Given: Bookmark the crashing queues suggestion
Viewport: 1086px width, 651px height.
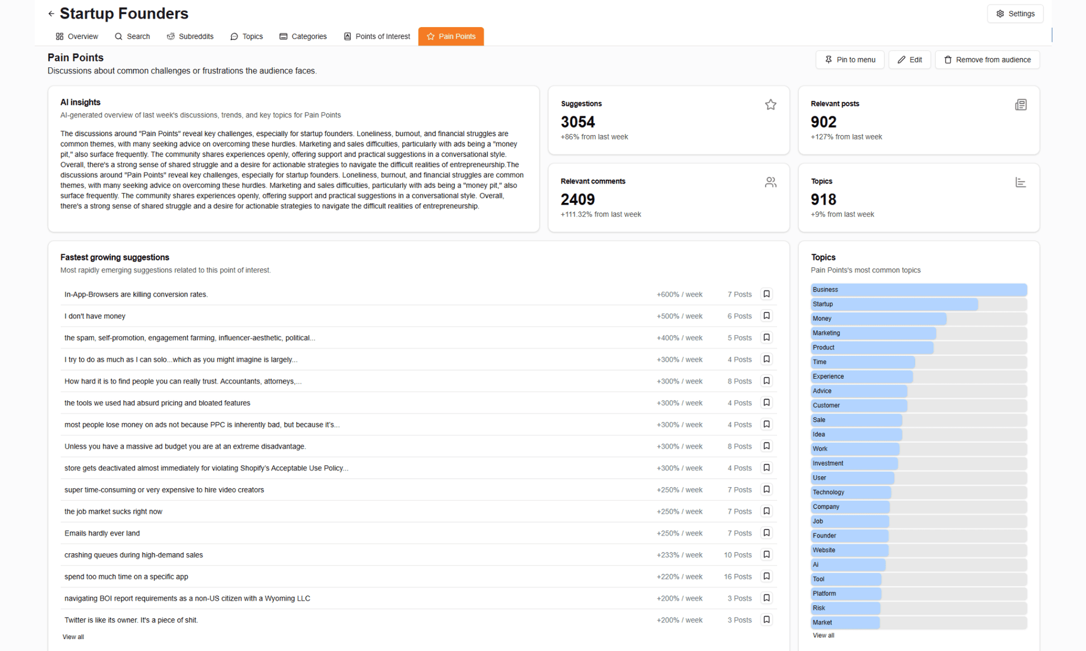Looking at the screenshot, I should coord(766,555).
